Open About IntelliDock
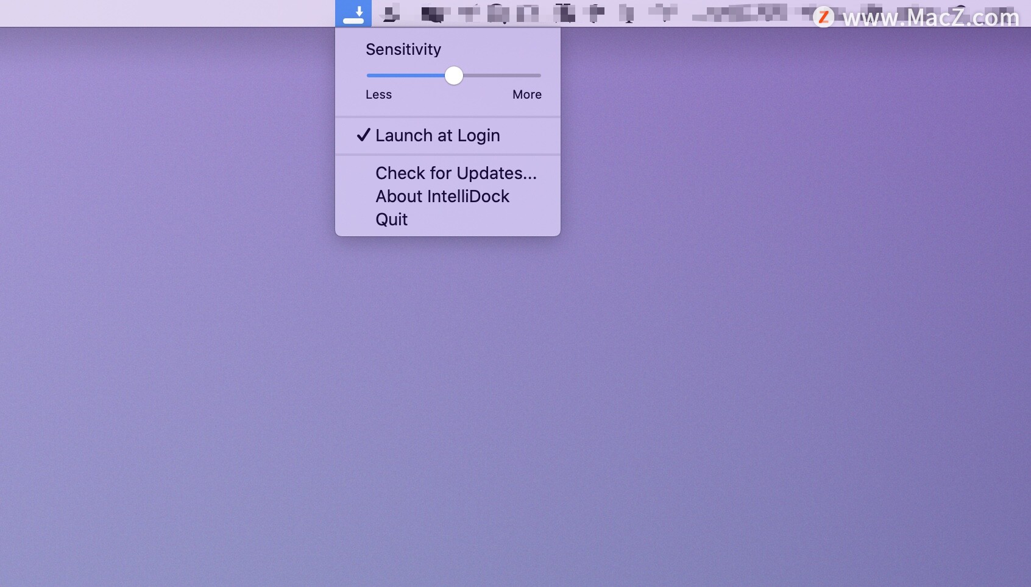1031x587 pixels. point(448,197)
